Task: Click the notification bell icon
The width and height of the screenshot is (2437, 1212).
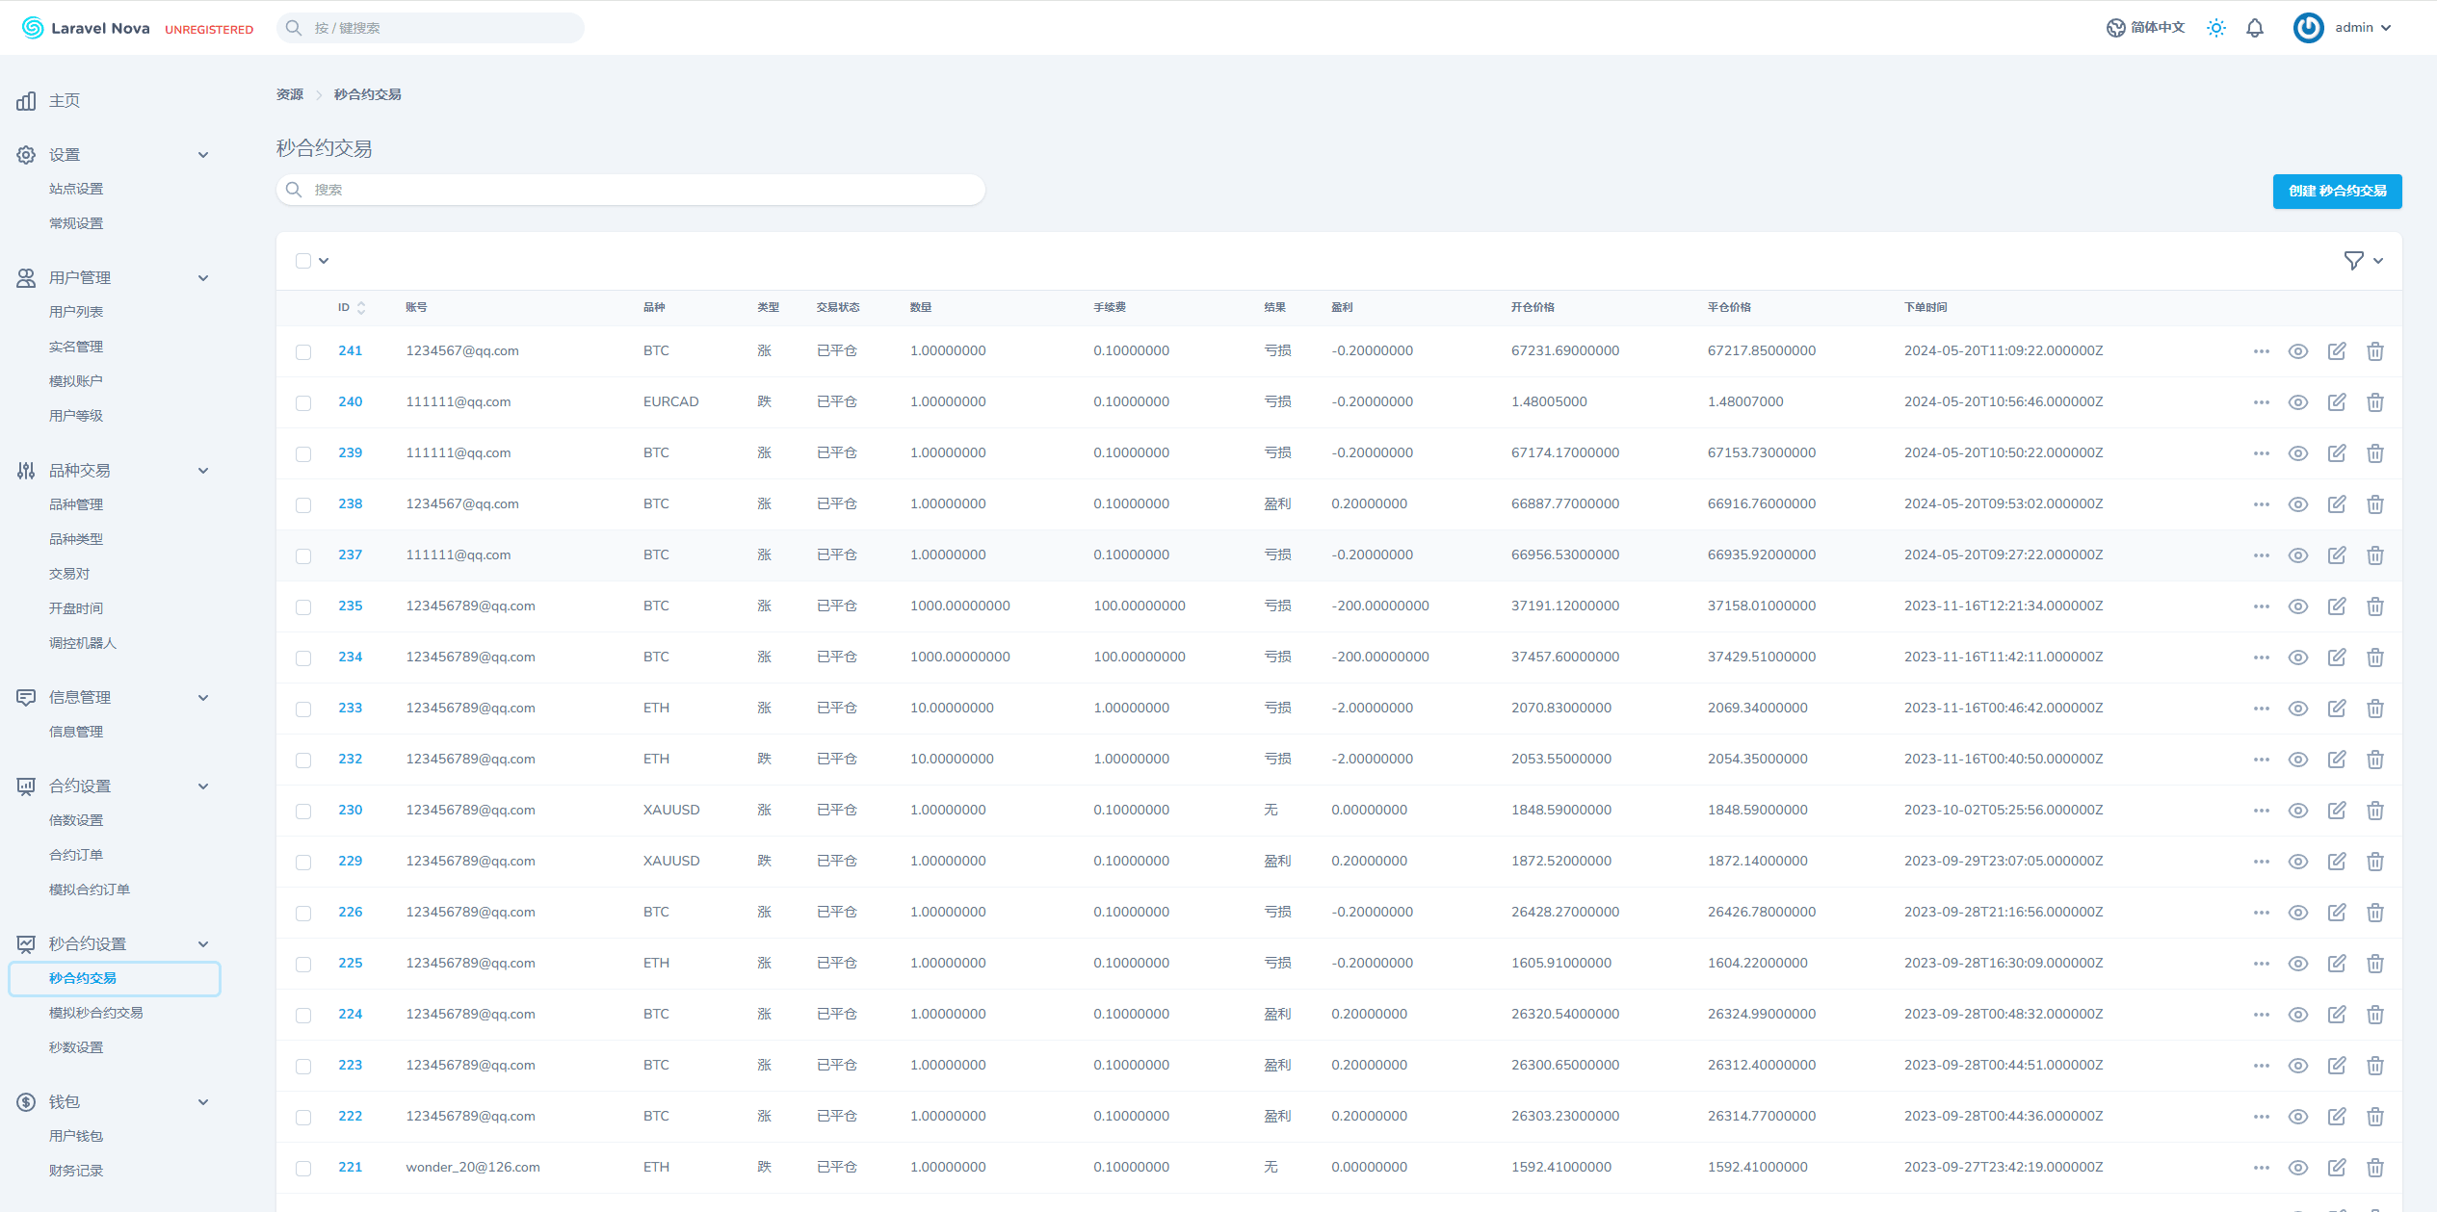Action: click(2254, 28)
